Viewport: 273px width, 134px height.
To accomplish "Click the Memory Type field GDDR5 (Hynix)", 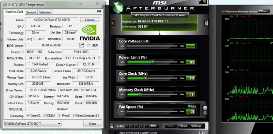I will click(x=42, y=77).
